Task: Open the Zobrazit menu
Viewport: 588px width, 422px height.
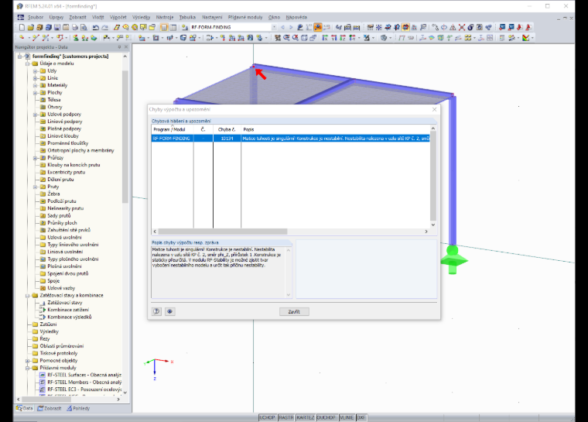Action: tap(77, 17)
